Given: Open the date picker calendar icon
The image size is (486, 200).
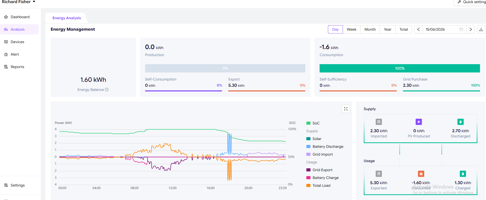Looking at the screenshot, I should 461,29.
